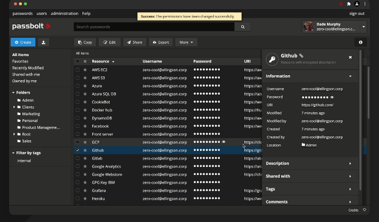Click the import passwords upload icon
Viewport: 379px width, 222px height.
coord(43,42)
